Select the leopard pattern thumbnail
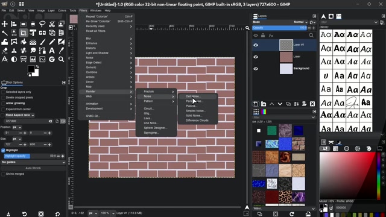Viewport: 386px width, 217px height. [x=285, y=197]
